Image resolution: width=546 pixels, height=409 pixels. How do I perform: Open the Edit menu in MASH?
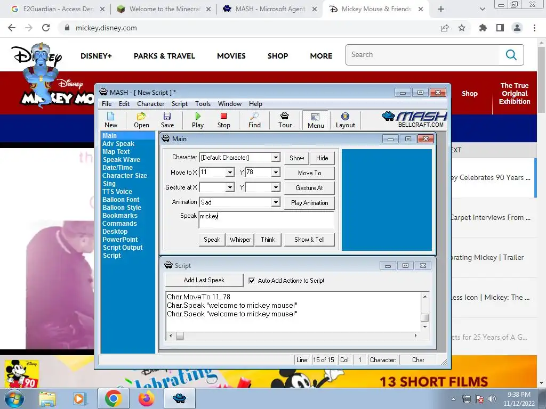click(124, 104)
